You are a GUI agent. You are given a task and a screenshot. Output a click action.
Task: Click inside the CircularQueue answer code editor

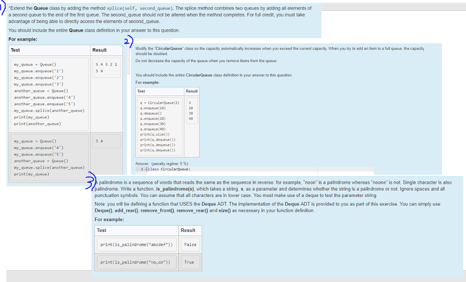click(x=250, y=169)
